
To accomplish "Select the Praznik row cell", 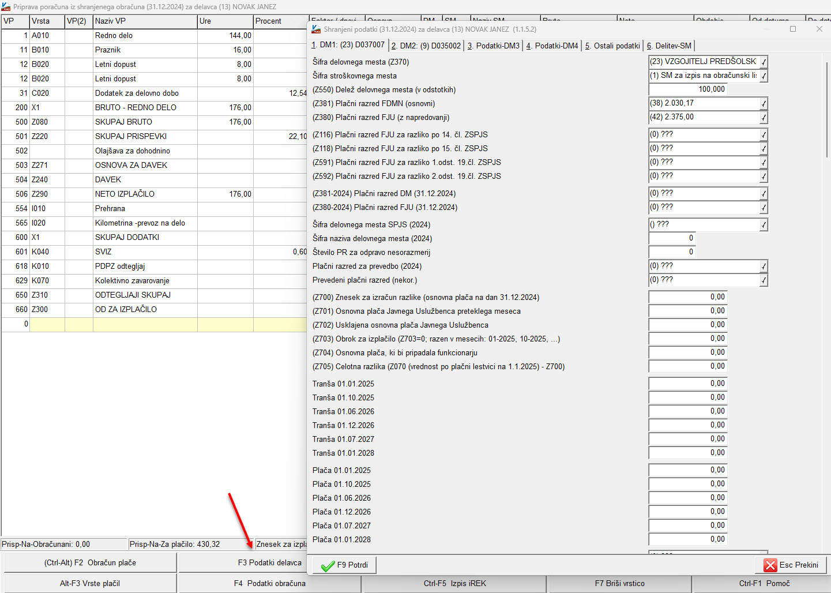I will coord(145,50).
